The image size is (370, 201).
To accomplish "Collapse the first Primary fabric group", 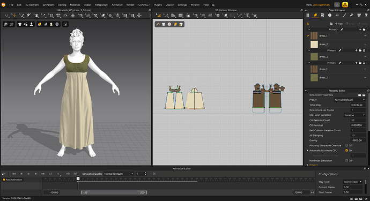I will tap(309, 29).
